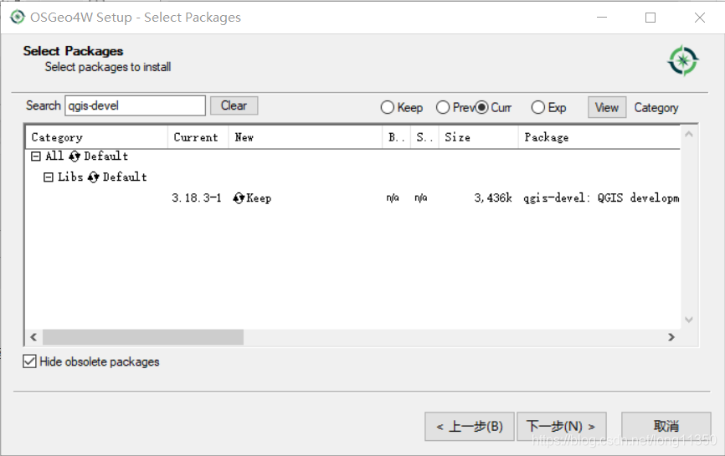Proceed with 下一步(N) button
The height and width of the screenshot is (456, 725).
(x=561, y=426)
